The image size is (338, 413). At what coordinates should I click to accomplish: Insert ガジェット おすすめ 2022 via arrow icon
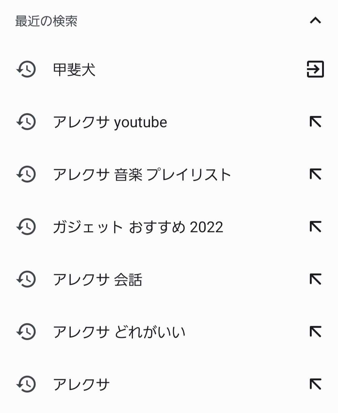(x=315, y=226)
